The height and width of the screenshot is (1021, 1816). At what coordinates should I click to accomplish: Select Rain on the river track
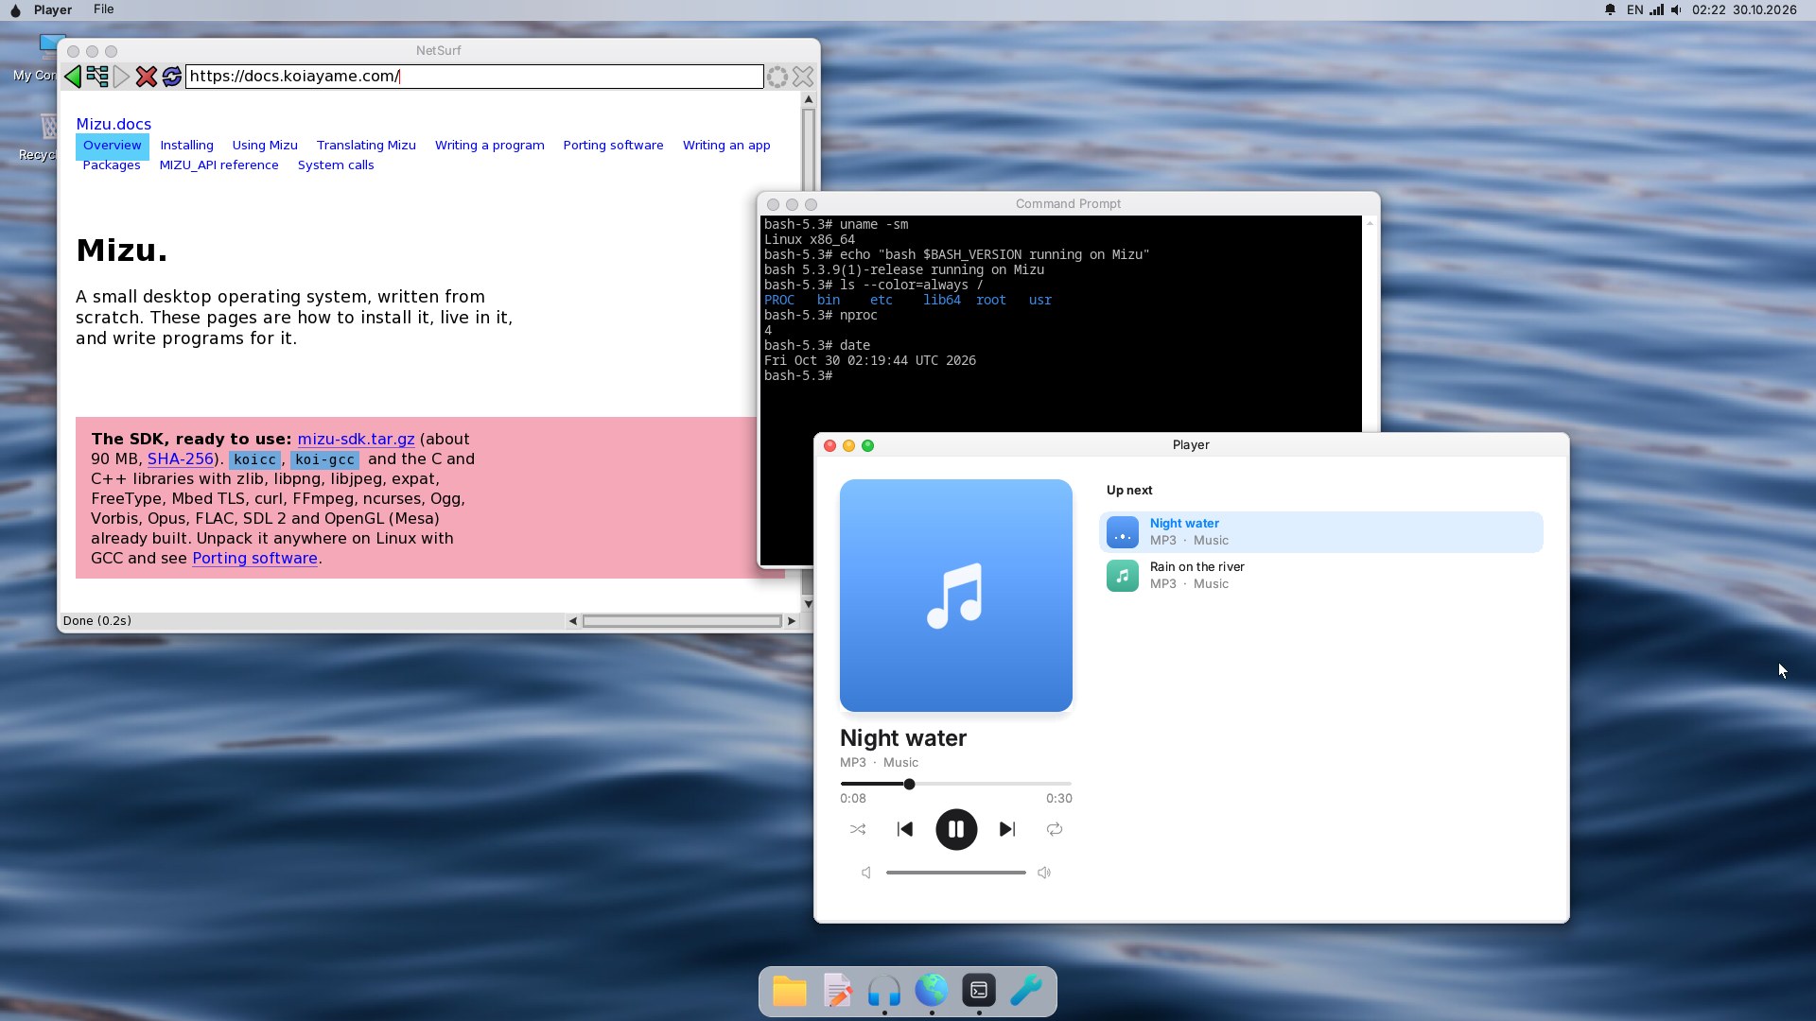coord(1321,576)
